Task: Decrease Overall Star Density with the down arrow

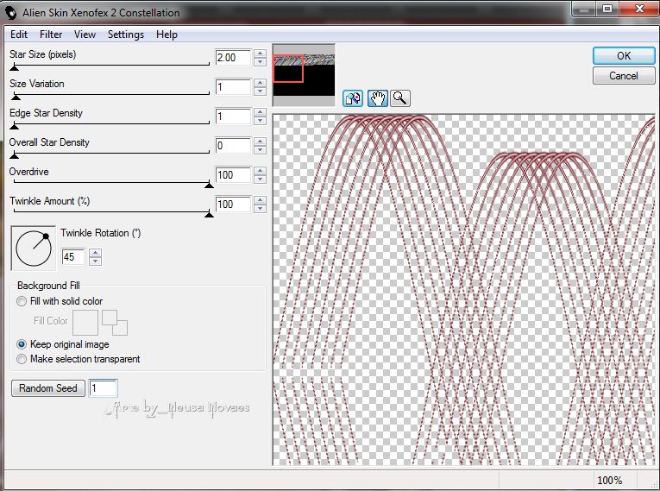Action: [261, 150]
